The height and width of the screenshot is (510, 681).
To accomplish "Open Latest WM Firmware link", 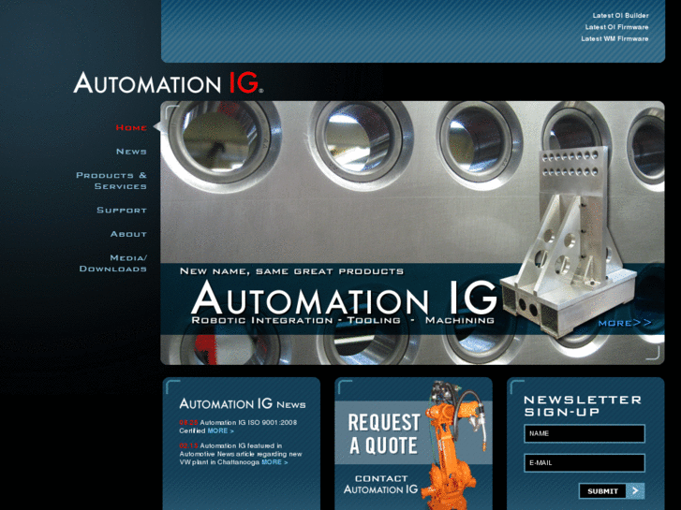I will pos(614,38).
